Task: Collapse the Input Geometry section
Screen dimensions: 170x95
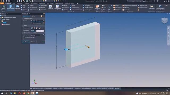Action: click(x=23, y=19)
